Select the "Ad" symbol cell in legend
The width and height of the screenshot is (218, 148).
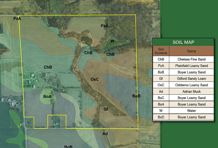161,91
